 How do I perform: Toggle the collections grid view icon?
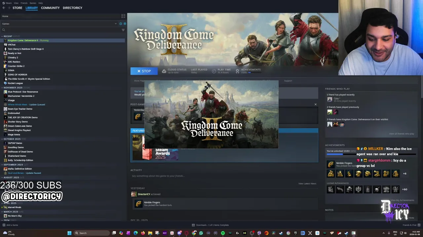click(x=123, y=16)
